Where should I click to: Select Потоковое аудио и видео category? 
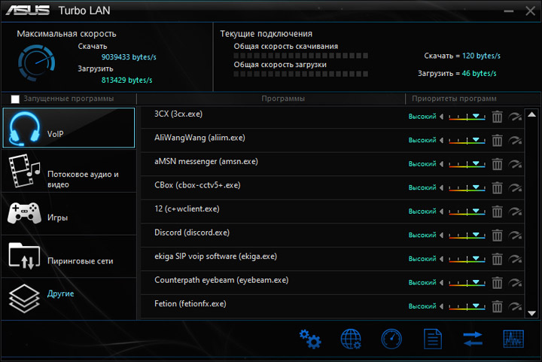[x=69, y=171]
